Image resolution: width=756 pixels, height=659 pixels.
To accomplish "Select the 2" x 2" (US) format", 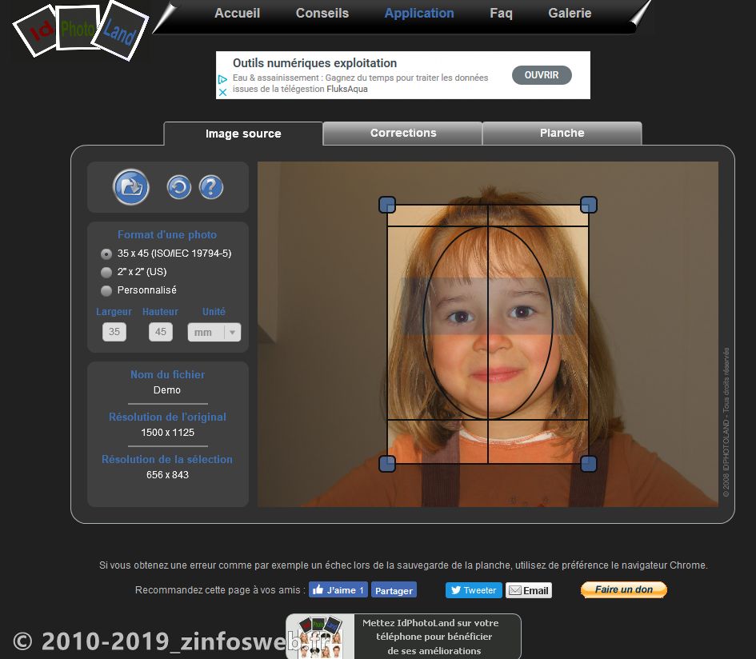I will tap(106, 272).
